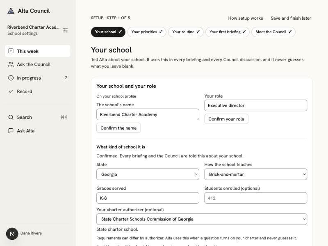
Task: Click the Riverbend Charter Acad... school name
Action: pos(33,27)
